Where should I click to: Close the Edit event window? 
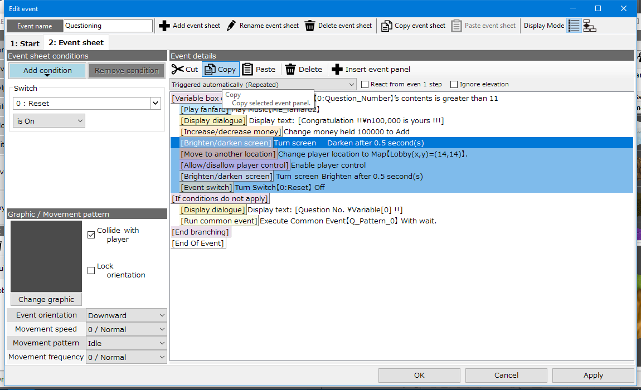(623, 8)
